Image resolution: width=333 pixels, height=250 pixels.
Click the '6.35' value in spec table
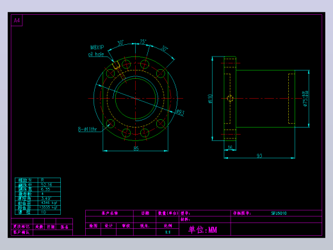45,189
